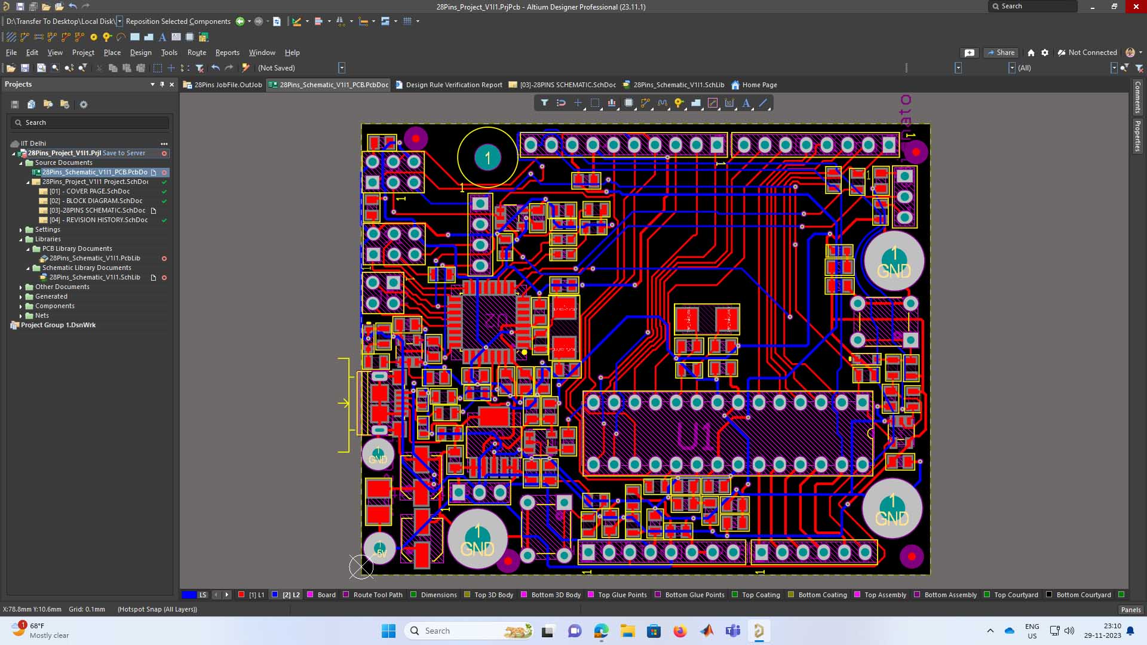The width and height of the screenshot is (1147, 645).
Task: Collapse the Libraries folder in the tree
Action: [21, 239]
